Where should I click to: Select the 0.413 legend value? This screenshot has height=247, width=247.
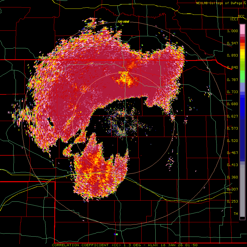(232, 165)
